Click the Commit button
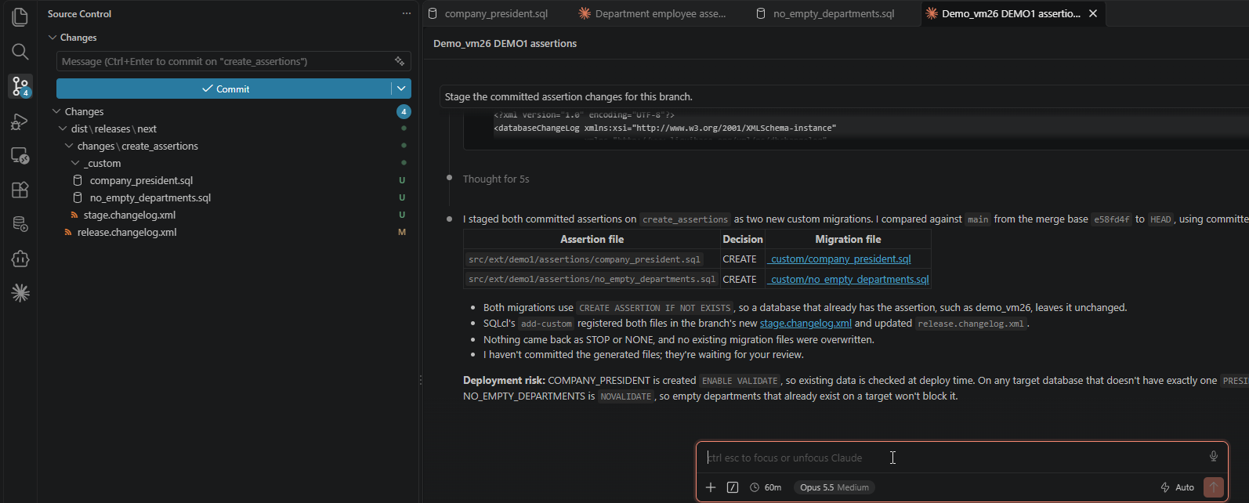Image resolution: width=1249 pixels, height=503 pixels. click(224, 89)
